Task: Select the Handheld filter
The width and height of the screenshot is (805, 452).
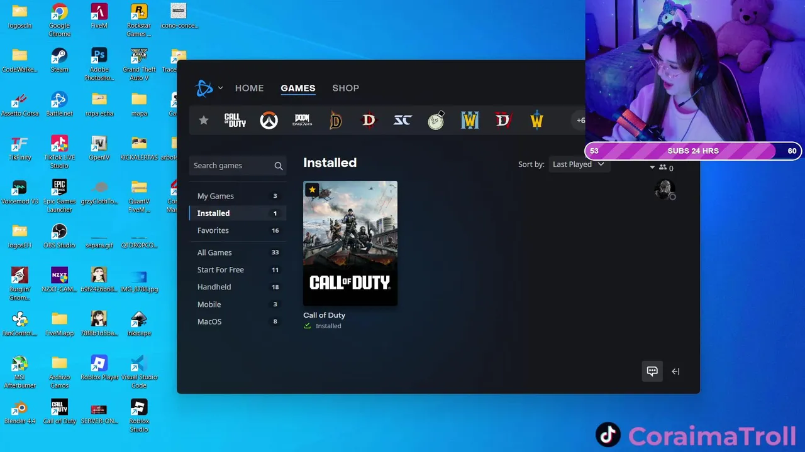Action: point(238,287)
